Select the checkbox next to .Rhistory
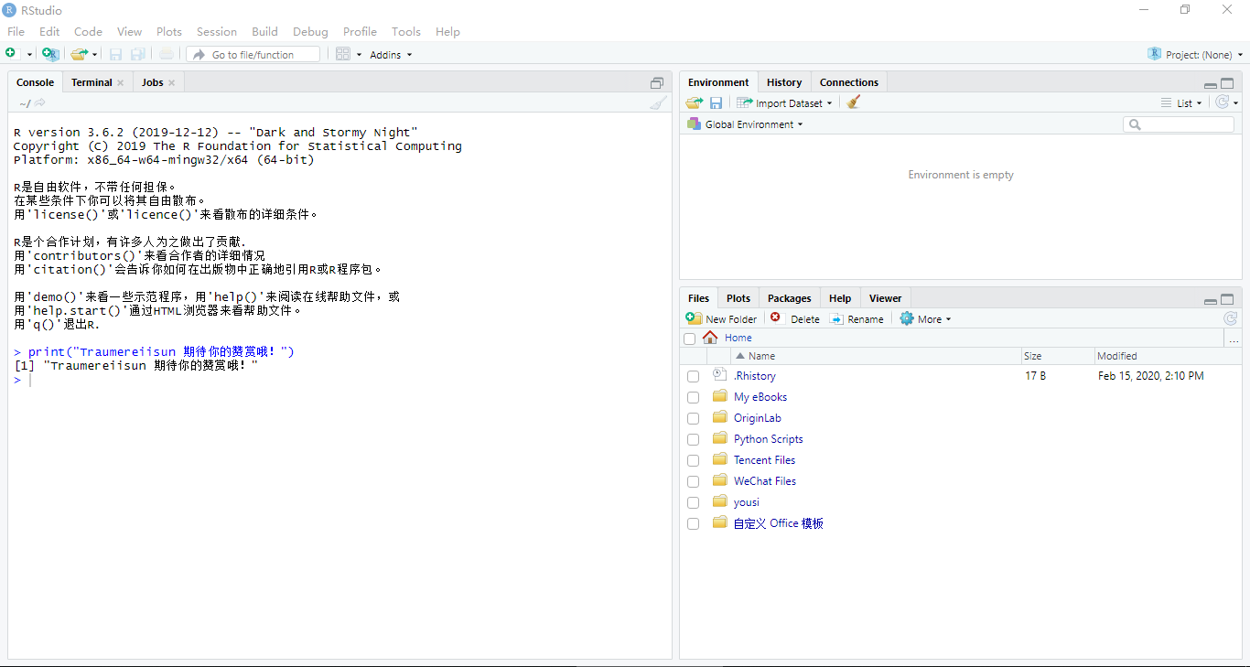Image resolution: width=1250 pixels, height=667 pixels. pyautogui.click(x=693, y=376)
